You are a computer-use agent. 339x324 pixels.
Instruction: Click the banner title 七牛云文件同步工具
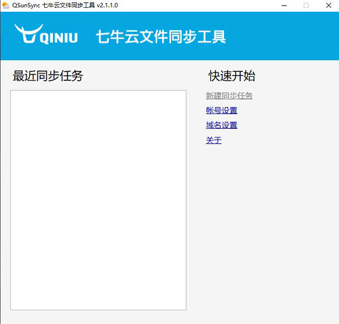point(160,37)
